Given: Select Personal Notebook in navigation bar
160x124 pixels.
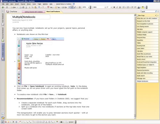Looking at the screenshot, I should (3, 35).
